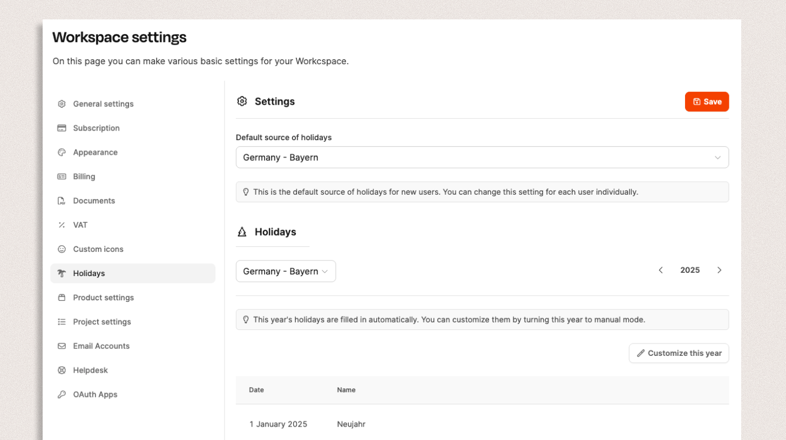Select Product settings in sidebar
The height and width of the screenshot is (440, 786).
pyautogui.click(x=103, y=298)
